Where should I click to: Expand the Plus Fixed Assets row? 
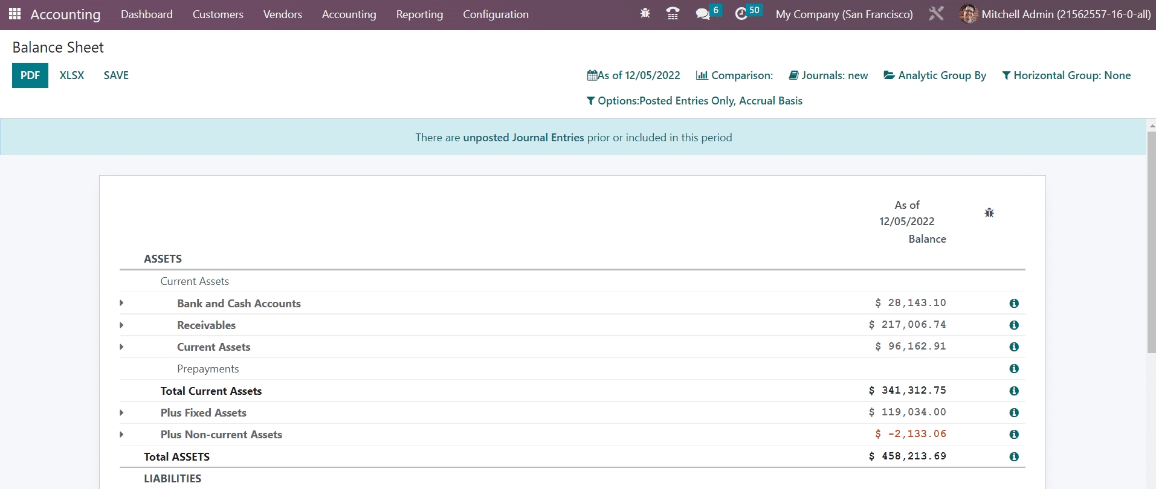(x=121, y=413)
